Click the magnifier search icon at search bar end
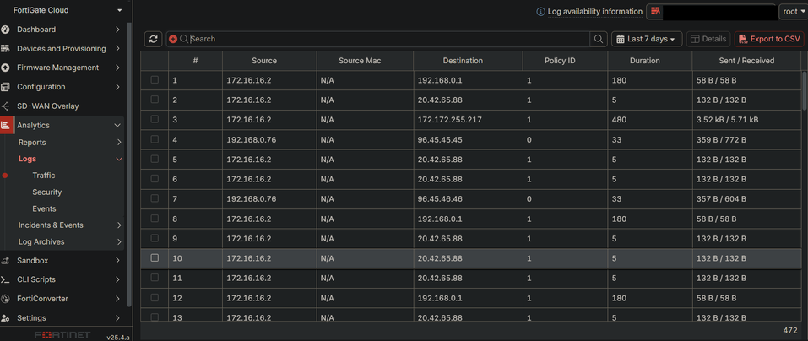This screenshot has width=808, height=341. coord(599,39)
